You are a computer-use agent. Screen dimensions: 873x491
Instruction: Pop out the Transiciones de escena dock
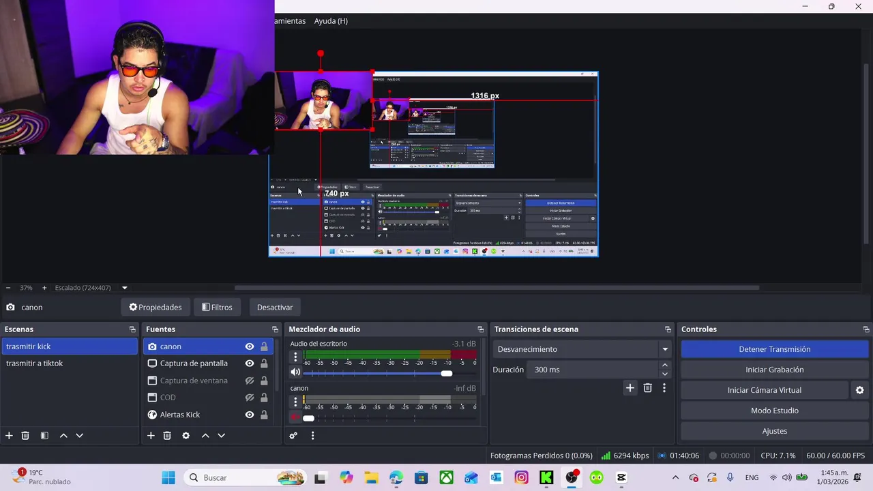pyautogui.click(x=668, y=329)
